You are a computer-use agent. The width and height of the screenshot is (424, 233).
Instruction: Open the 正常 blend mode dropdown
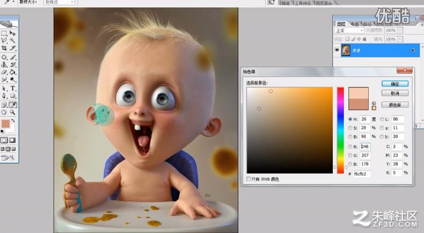(x=349, y=30)
